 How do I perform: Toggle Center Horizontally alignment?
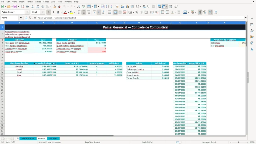point(84,12)
